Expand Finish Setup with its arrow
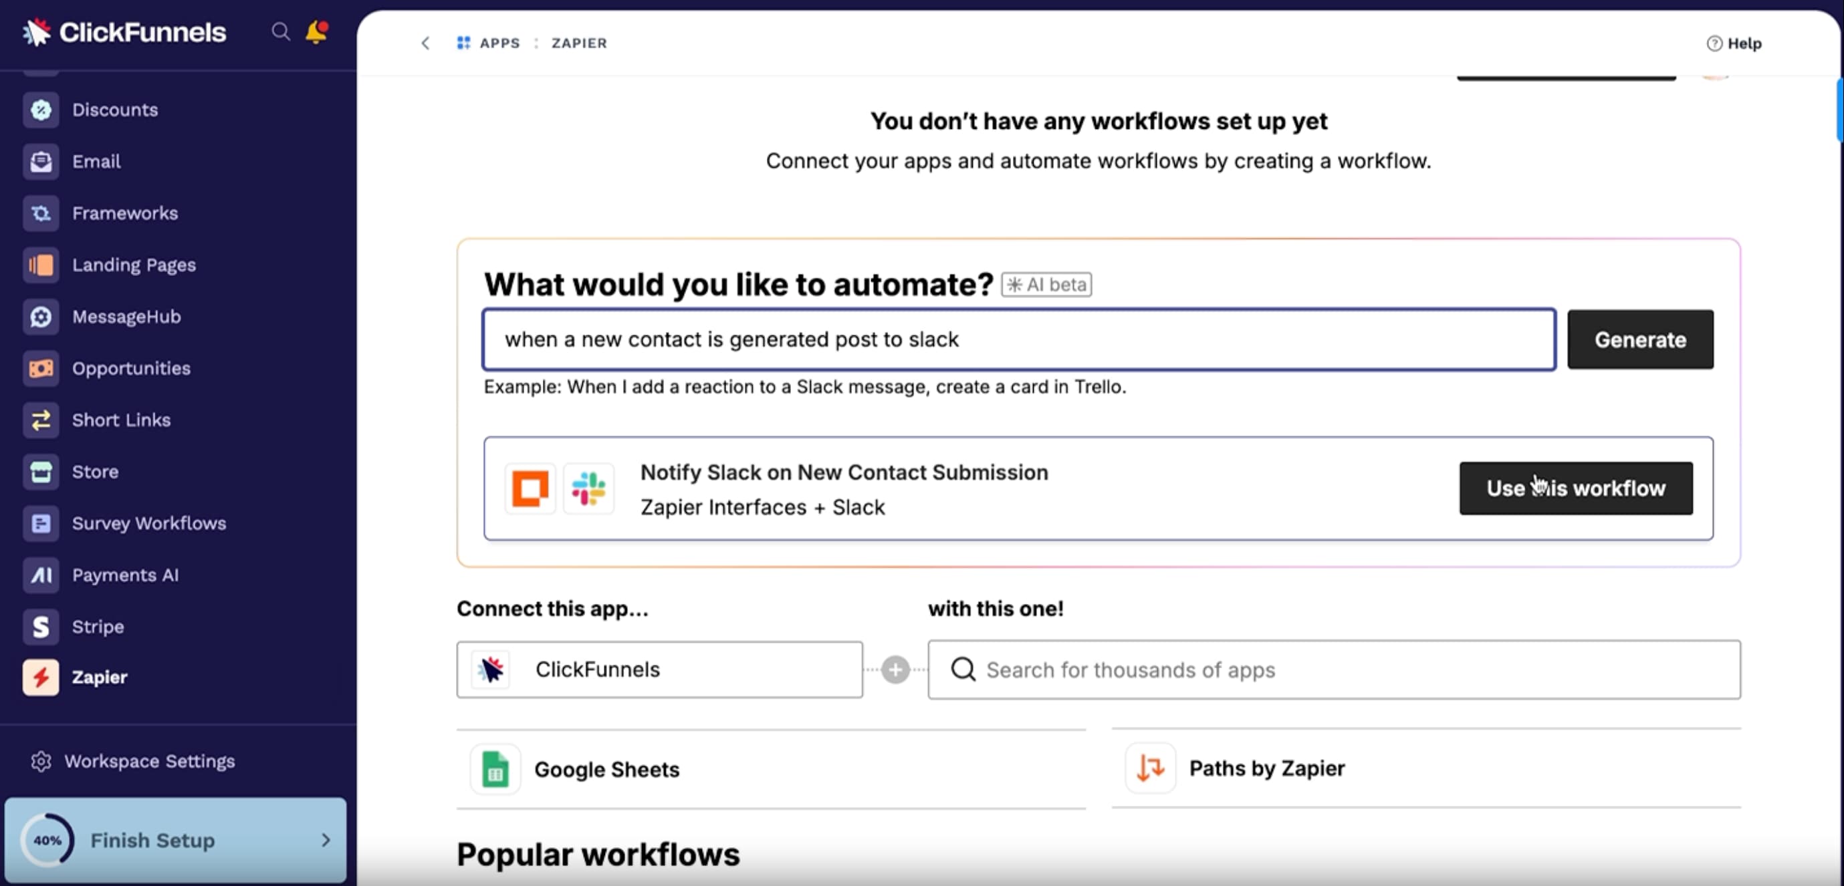Viewport: 1844px width, 886px height. [327, 840]
